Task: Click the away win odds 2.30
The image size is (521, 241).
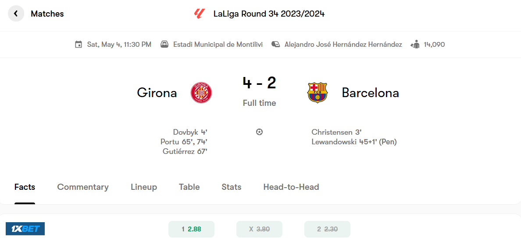Action: click(327, 229)
